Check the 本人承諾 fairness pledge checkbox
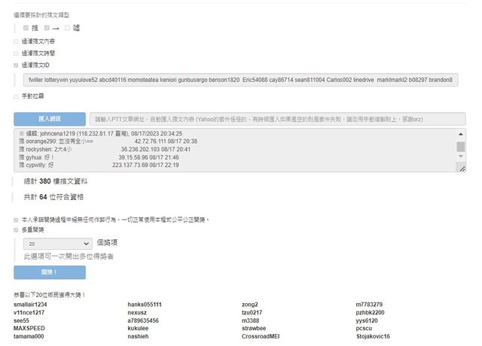 [17, 220]
